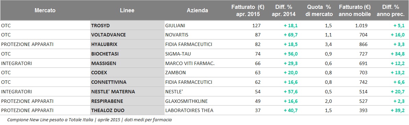This screenshot has width=409, height=125.
Task: Select the HYALUBRIX product cell
Action: pyautogui.click(x=127, y=44)
